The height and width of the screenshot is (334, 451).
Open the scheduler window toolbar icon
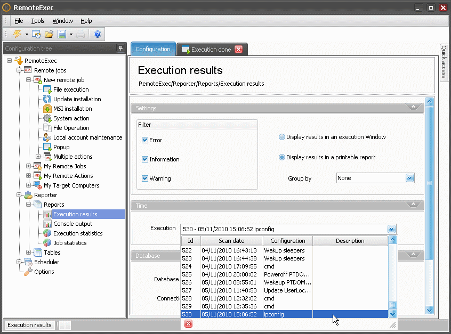(36, 34)
